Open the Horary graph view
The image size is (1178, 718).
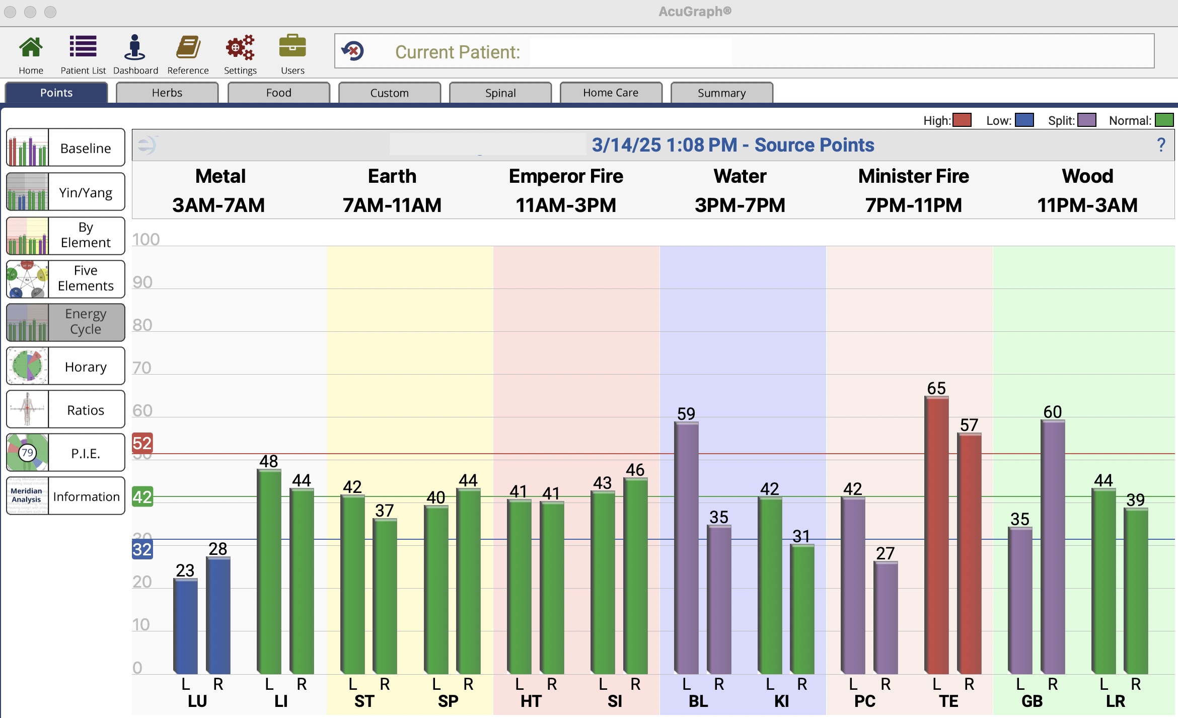click(x=66, y=366)
